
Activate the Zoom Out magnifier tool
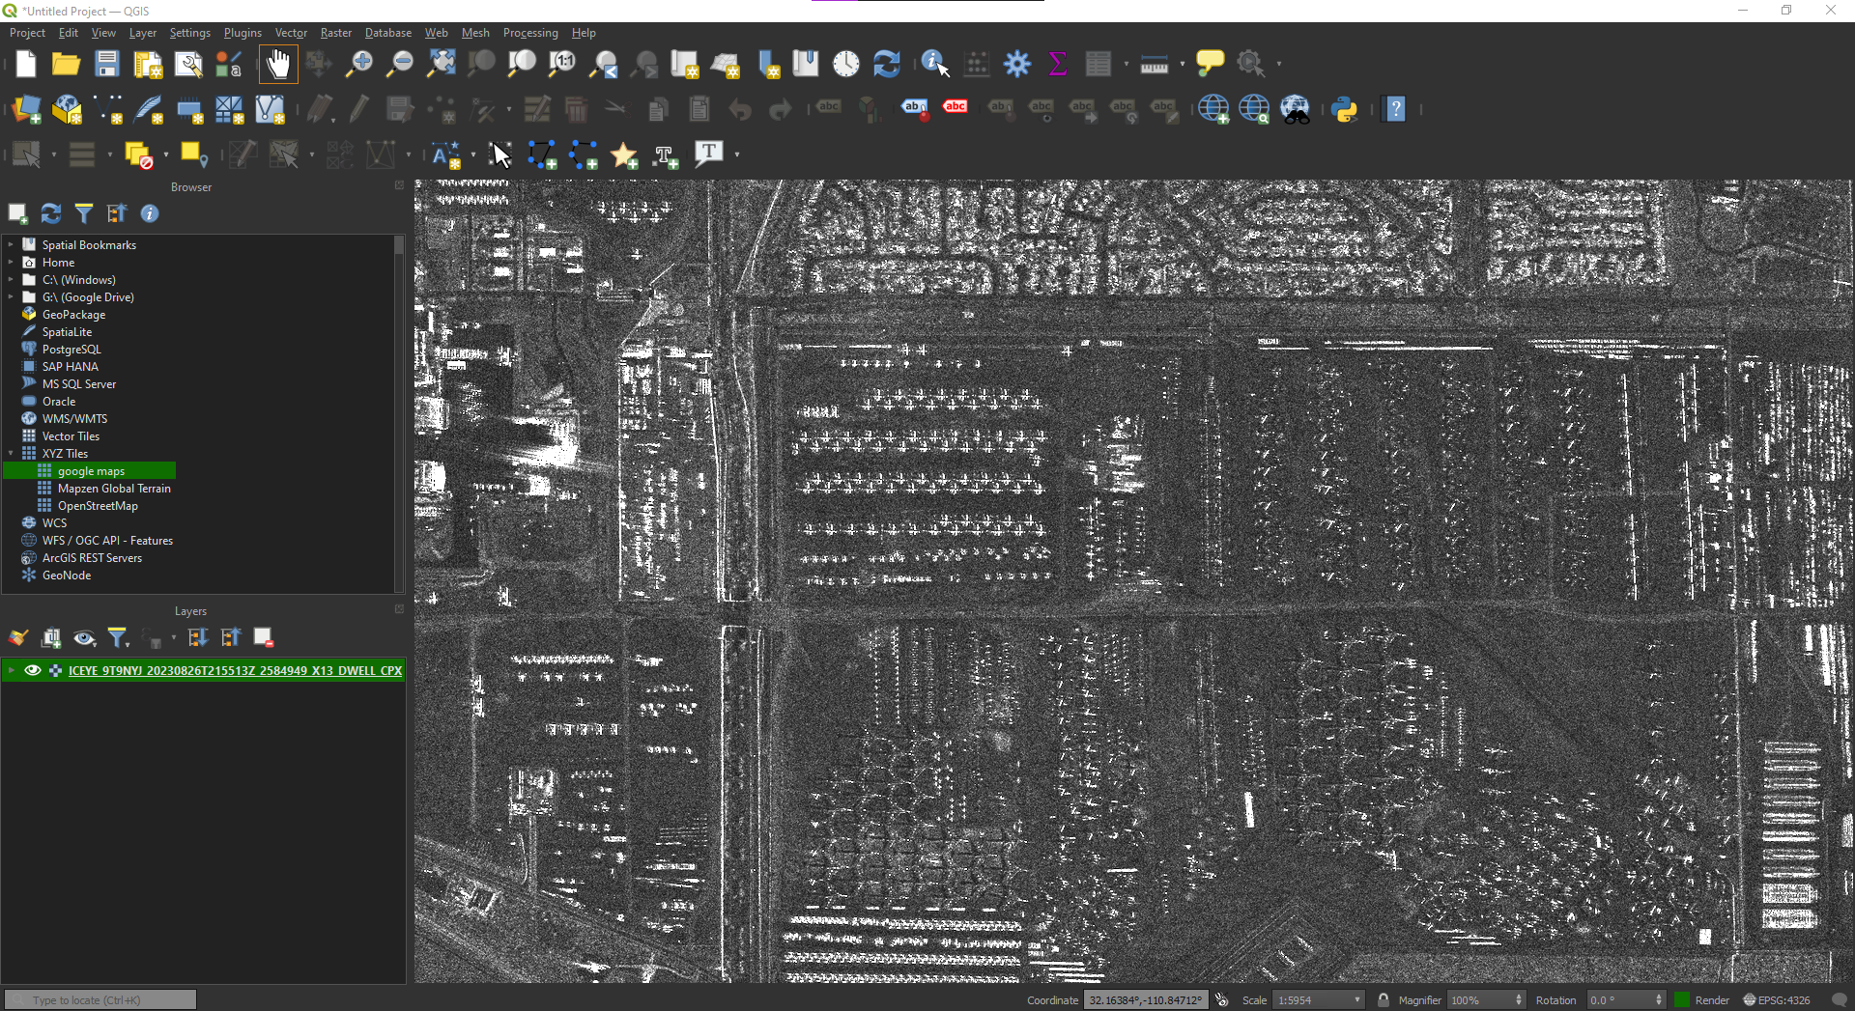400,65
